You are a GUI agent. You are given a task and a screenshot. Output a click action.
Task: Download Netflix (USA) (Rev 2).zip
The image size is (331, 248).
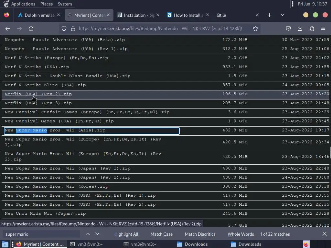[x=38, y=94]
